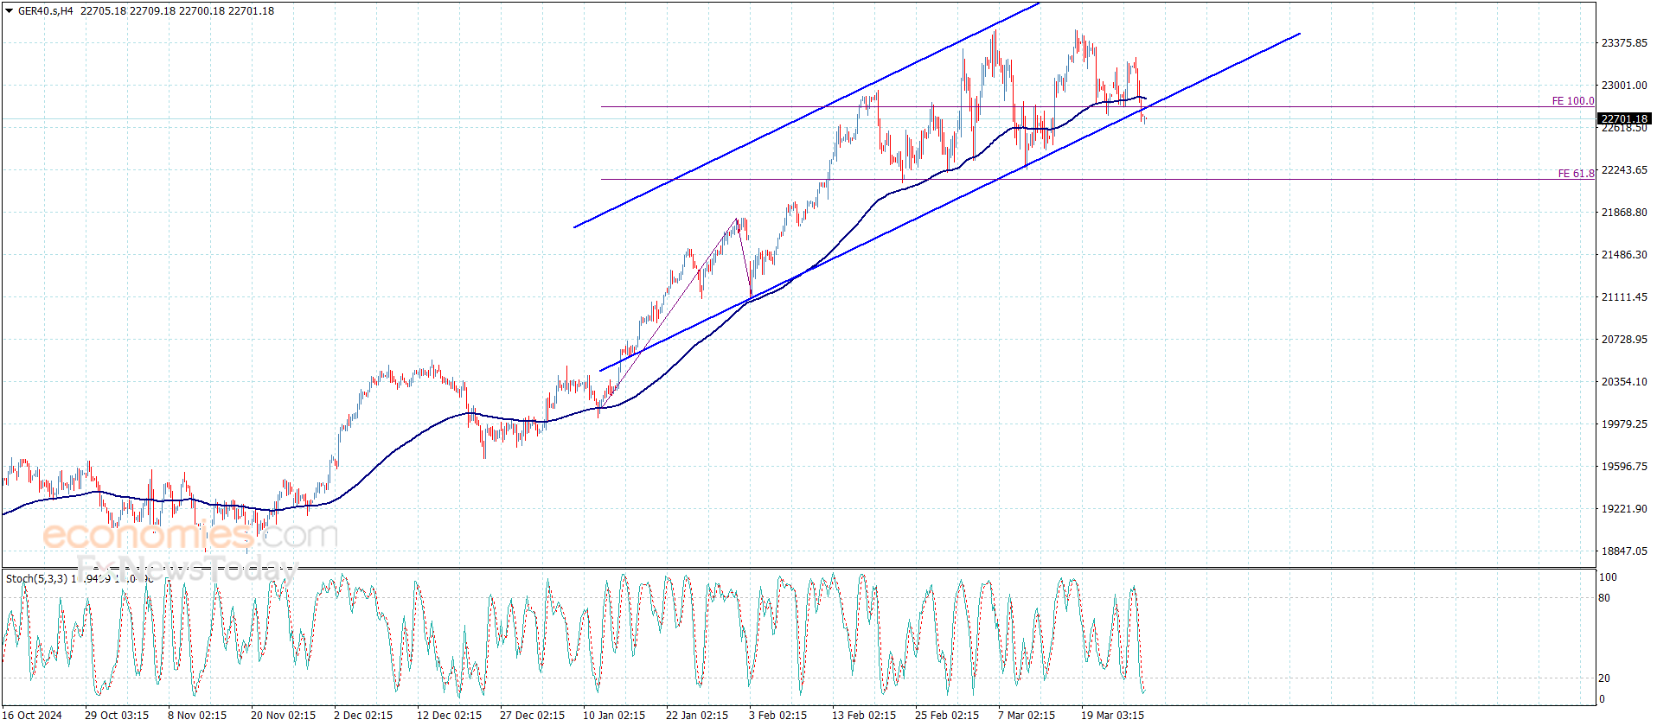Screen dimensions: 1657x726
Task: Click the 20 Nov 02:15 time label
Action: pyautogui.click(x=283, y=716)
